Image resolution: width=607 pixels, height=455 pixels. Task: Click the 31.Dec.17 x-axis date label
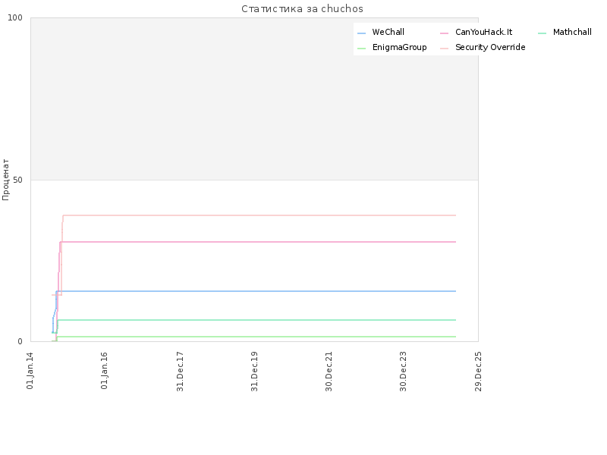[180, 372]
